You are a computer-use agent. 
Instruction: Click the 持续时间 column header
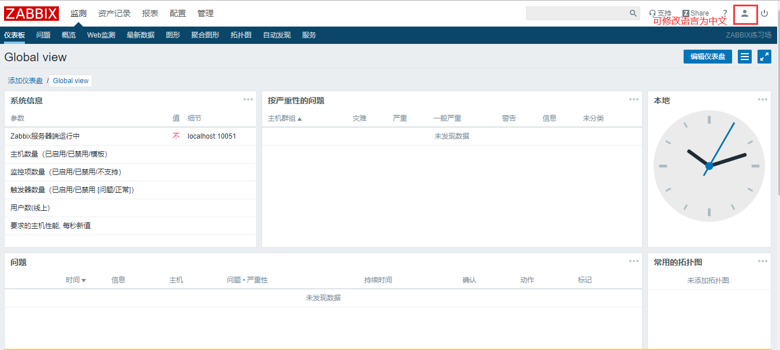(378, 280)
